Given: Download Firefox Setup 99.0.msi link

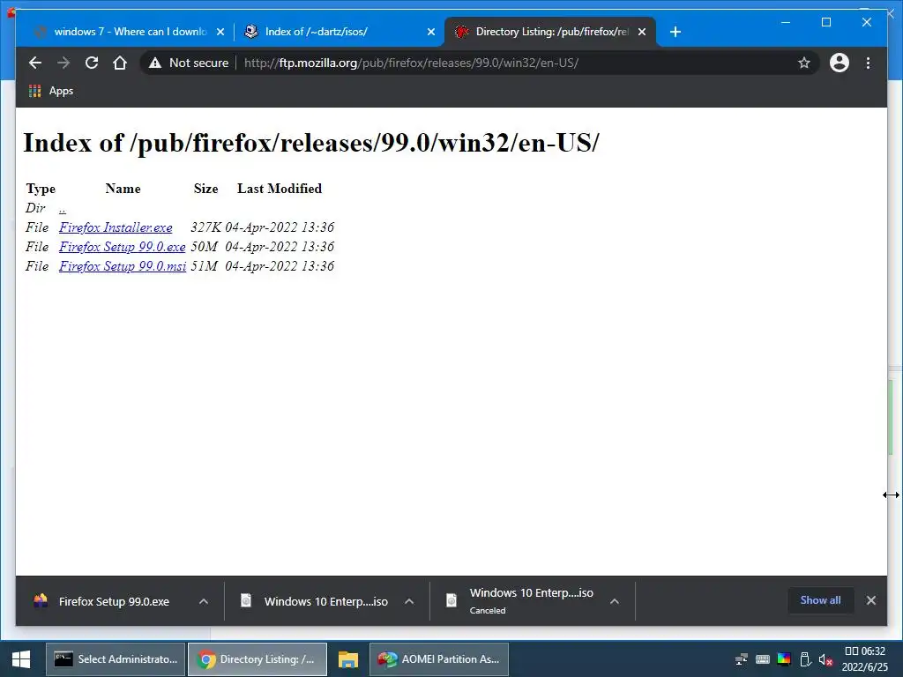Looking at the screenshot, I should pos(122,266).
